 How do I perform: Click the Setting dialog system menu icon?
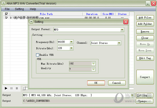pyautogui.click(x=31, y=22)
